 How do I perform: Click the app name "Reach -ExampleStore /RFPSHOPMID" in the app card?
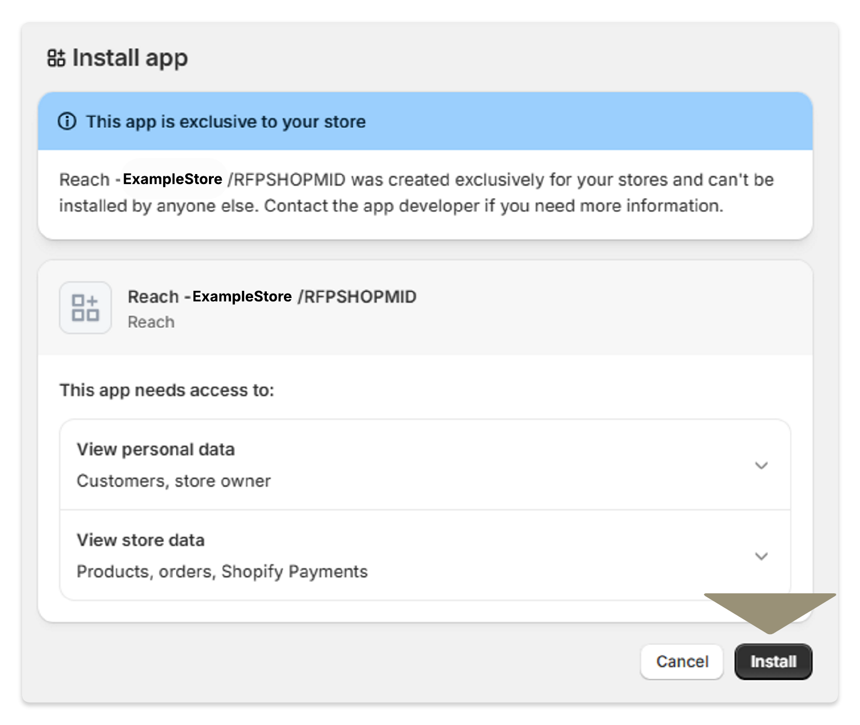pos(272,296)
